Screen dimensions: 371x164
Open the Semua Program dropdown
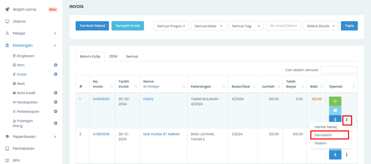(x=171, y=26)
